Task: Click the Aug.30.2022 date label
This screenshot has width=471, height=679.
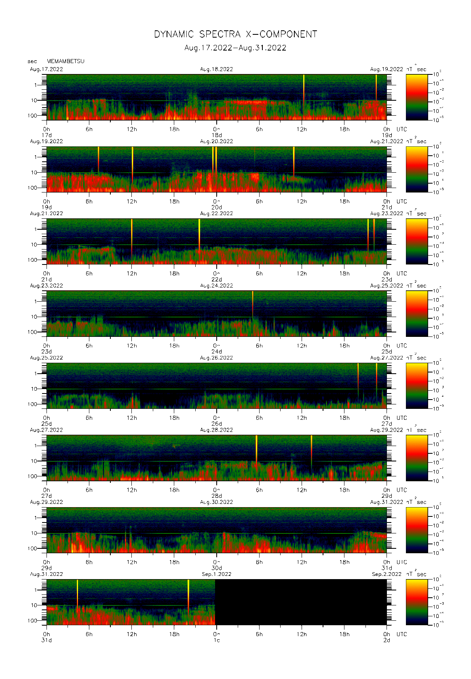Action: click(x=217, y=502)
